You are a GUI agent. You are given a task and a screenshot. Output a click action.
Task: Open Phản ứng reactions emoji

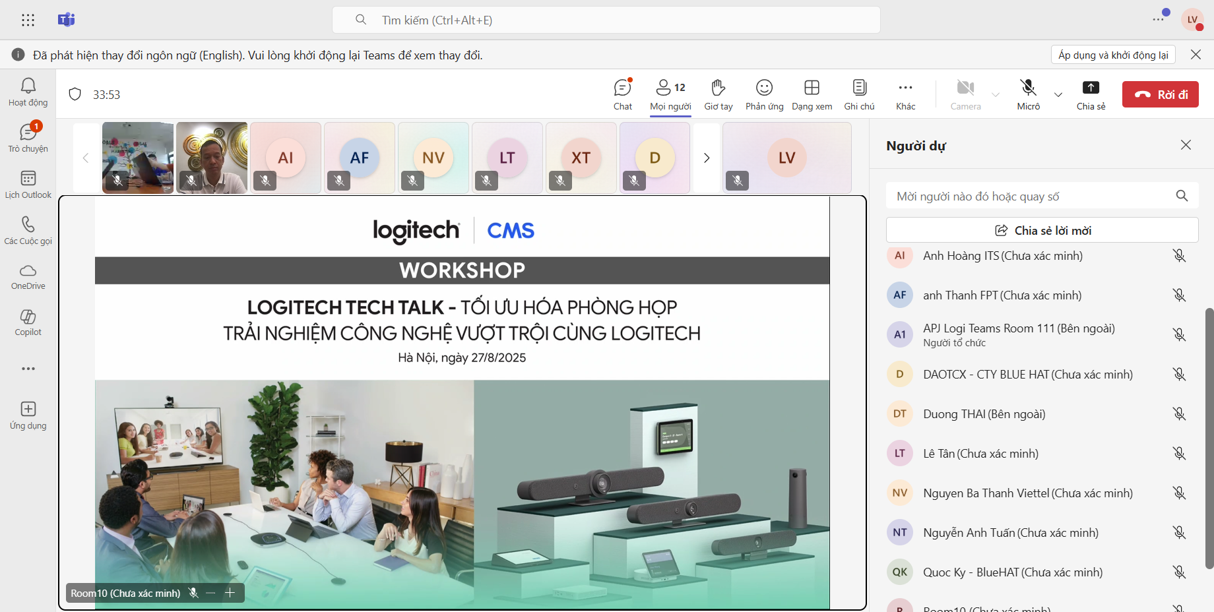(764, 94)
